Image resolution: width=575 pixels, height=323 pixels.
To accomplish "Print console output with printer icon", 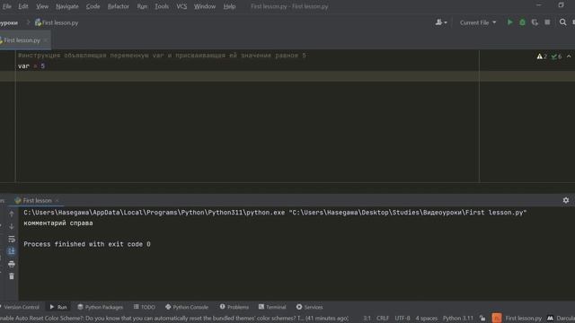I will click(x=12, y=264).
